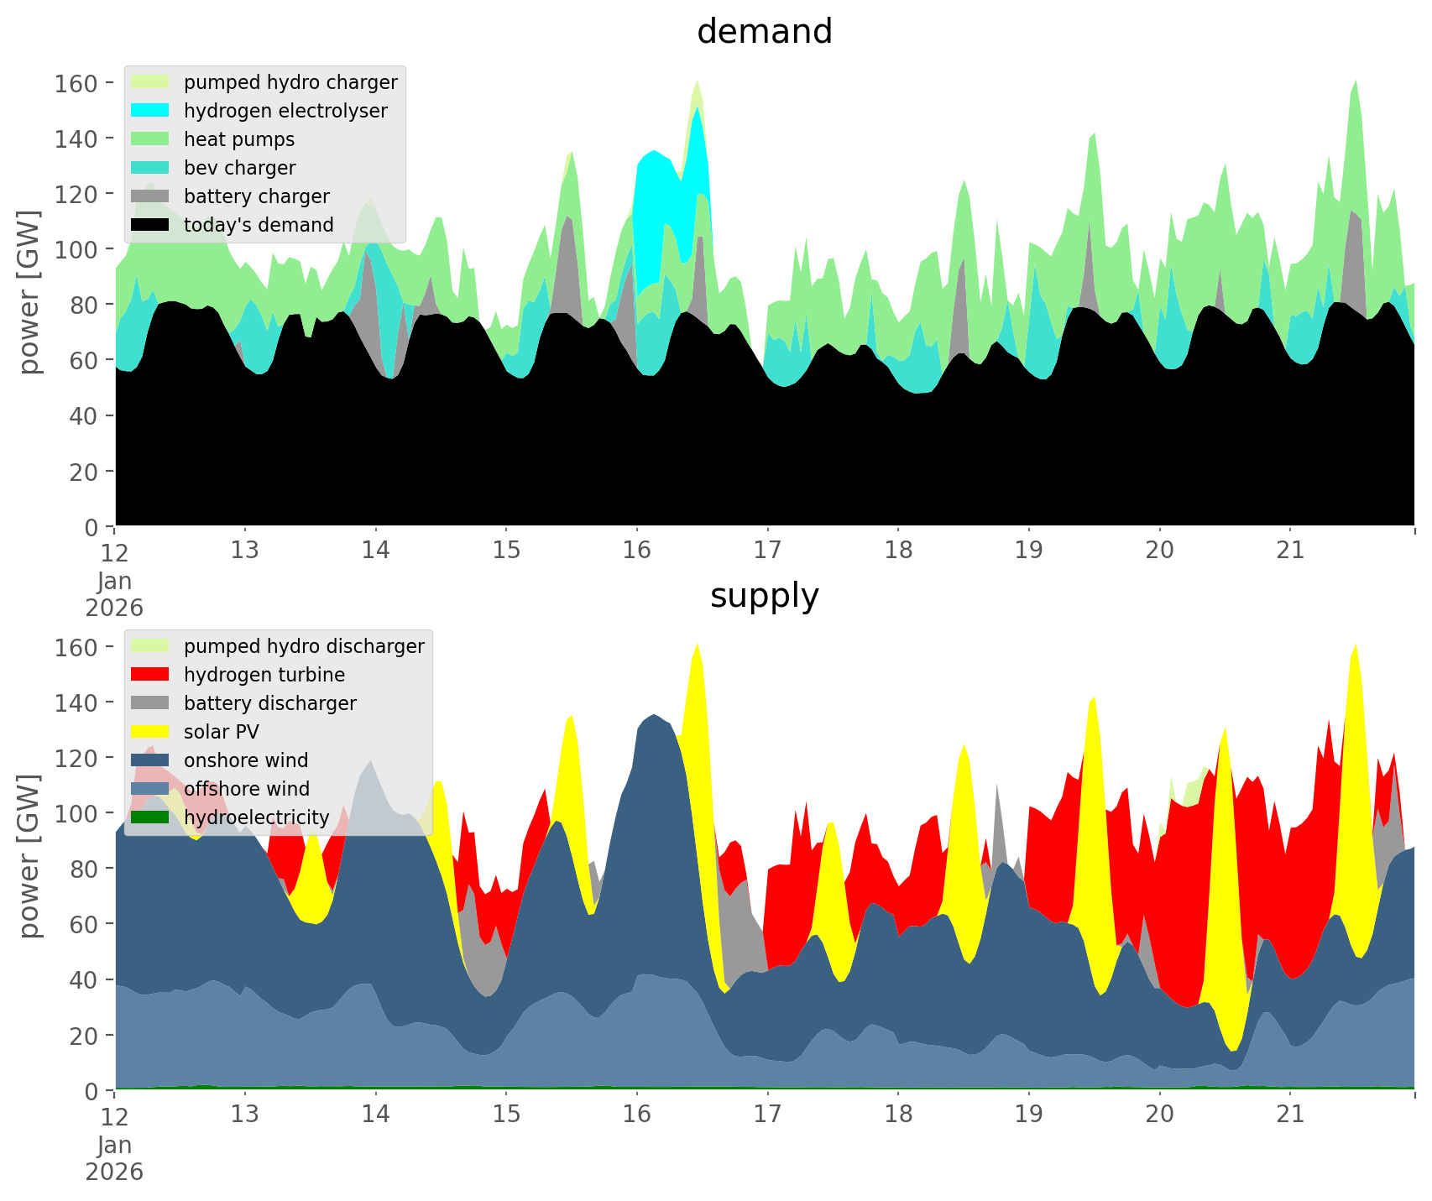Click the offshore wind legend swatch
Screen dimensions: 1432x1201
[151, 789]
